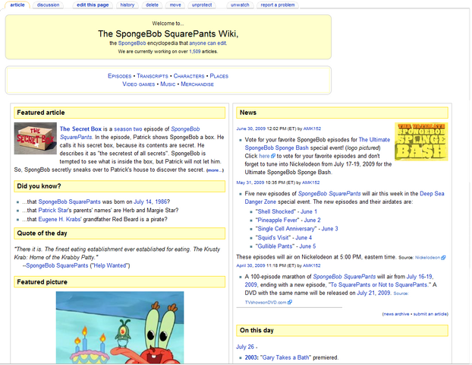
Task: Go to the Episodes portal link
Action: pyautogui.click(x=119, y=76)
